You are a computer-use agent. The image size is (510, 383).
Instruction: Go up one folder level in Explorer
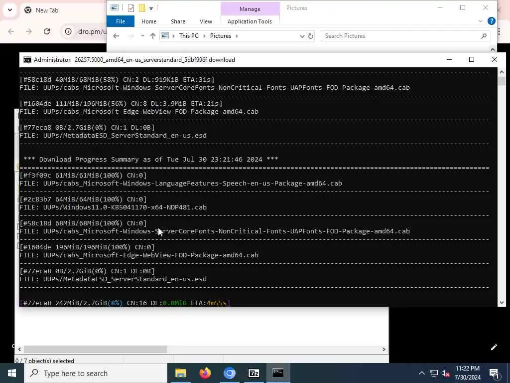coord(152,36)
